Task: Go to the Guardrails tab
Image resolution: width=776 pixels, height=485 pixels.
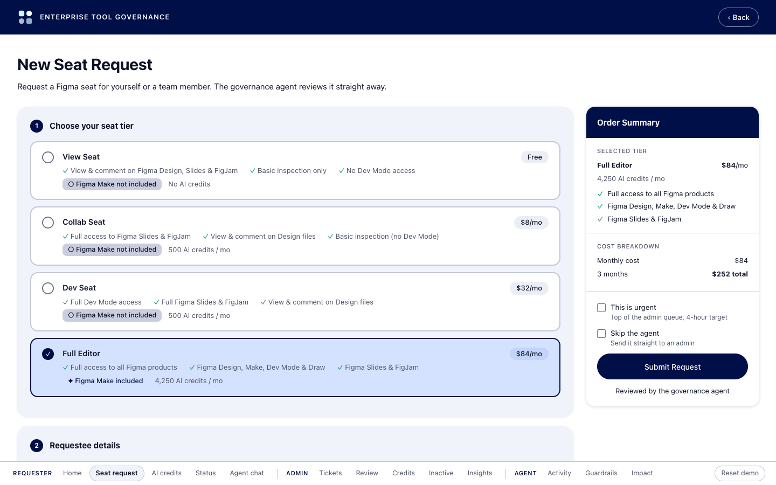Action: click(601, 473)
